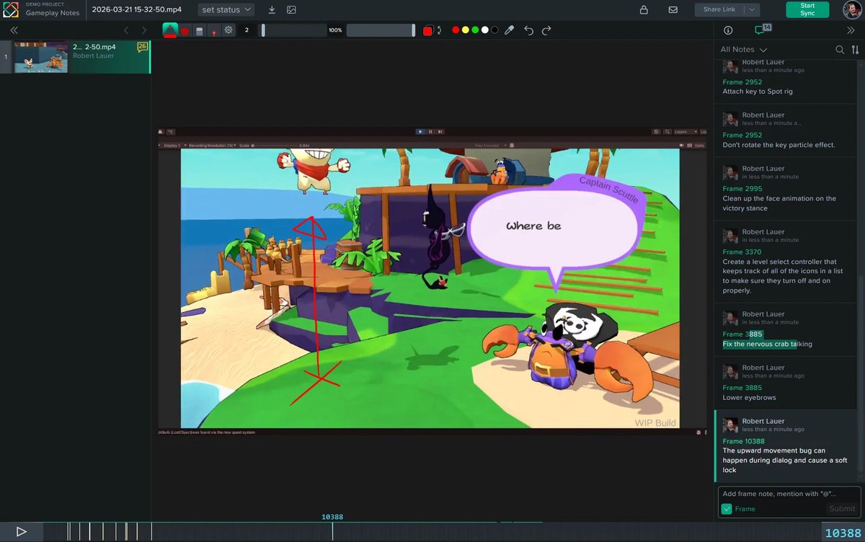Open the user profile avatar
865x542 pixels.
coord(852,9)
